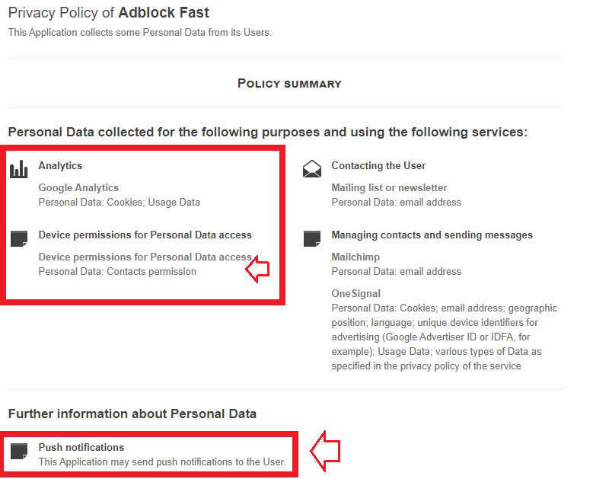This screenshot has height=479, width=593.
Task: Click Managing contacts and sending messages heading
Action: [x=432, y=235]
